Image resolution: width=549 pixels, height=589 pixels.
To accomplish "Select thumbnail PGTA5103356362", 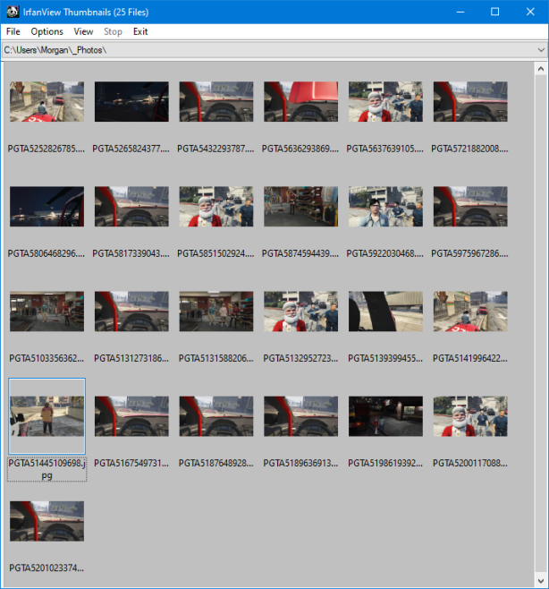I will pos(46,311).
